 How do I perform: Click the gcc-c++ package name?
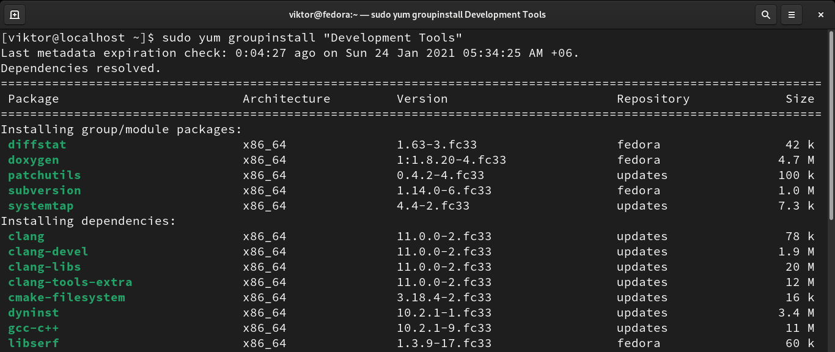pyautogui.click(x=33, y=328)
